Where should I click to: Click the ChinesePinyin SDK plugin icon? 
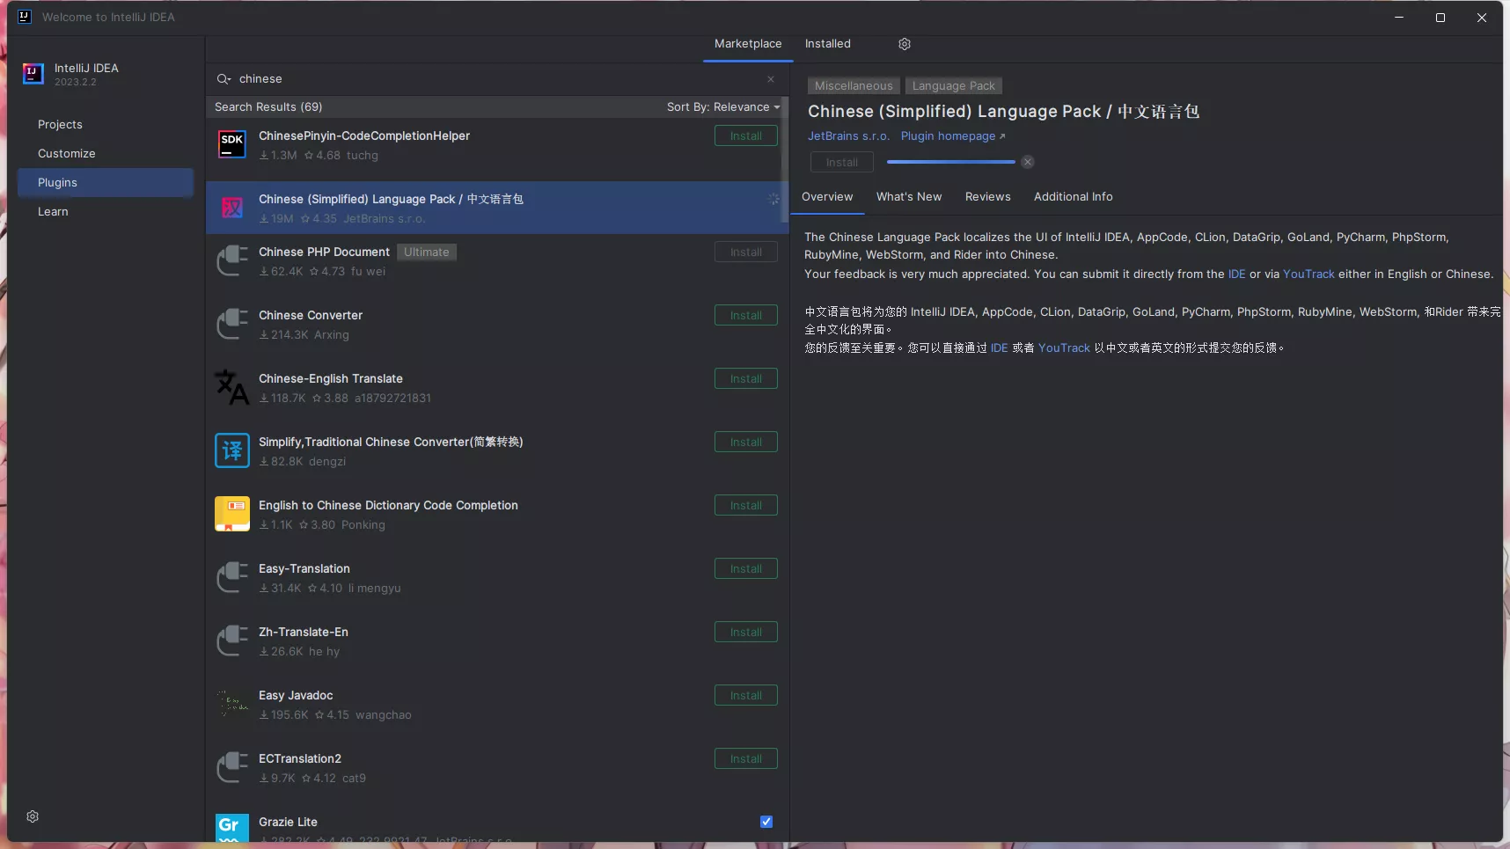[x=232, y=144]
